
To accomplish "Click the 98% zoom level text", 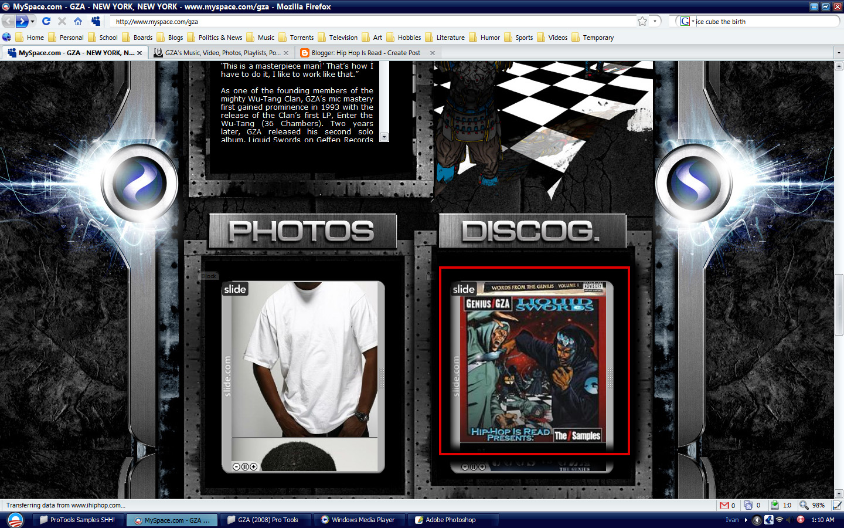I will (818, 505).
